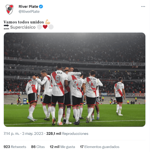Click the red heart emoji

tap(45, 27)
